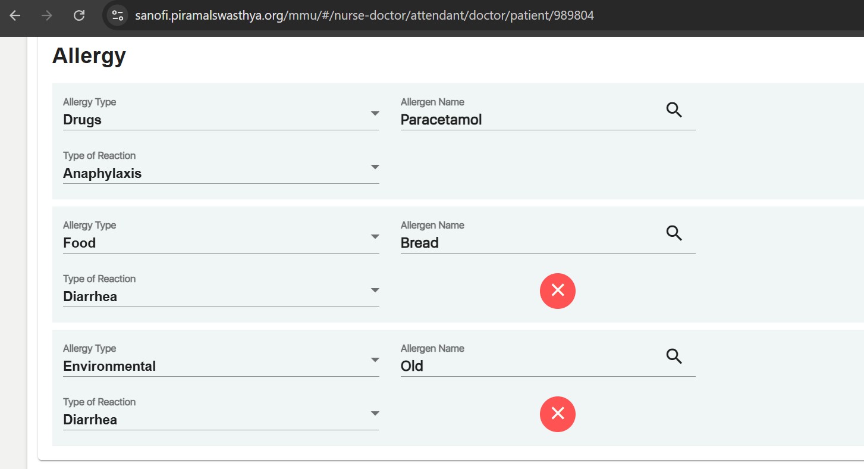864x469 pixels.
Task: Delete the Environmental allergy row
Action: [557, 414]
